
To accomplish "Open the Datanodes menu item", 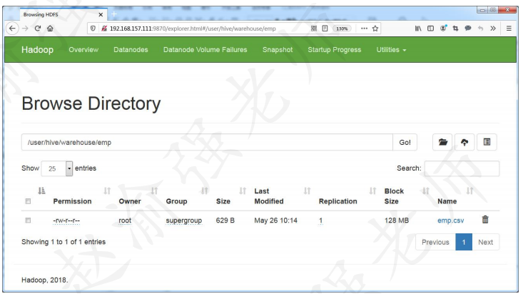I will pyautogui.click(x=131, y=50).
